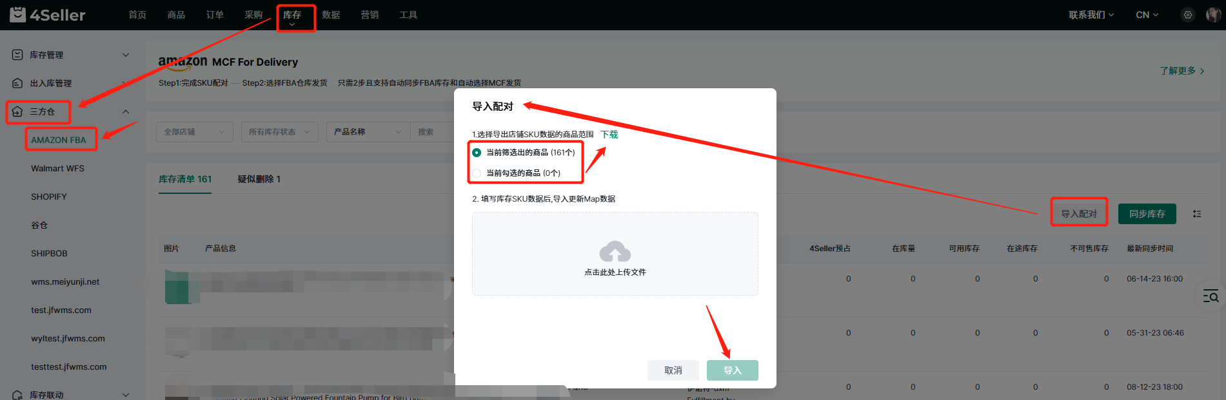Click the 三方仓 warehouse icon
Viewport: 1226px width, 400px height.
pos(17,111)
